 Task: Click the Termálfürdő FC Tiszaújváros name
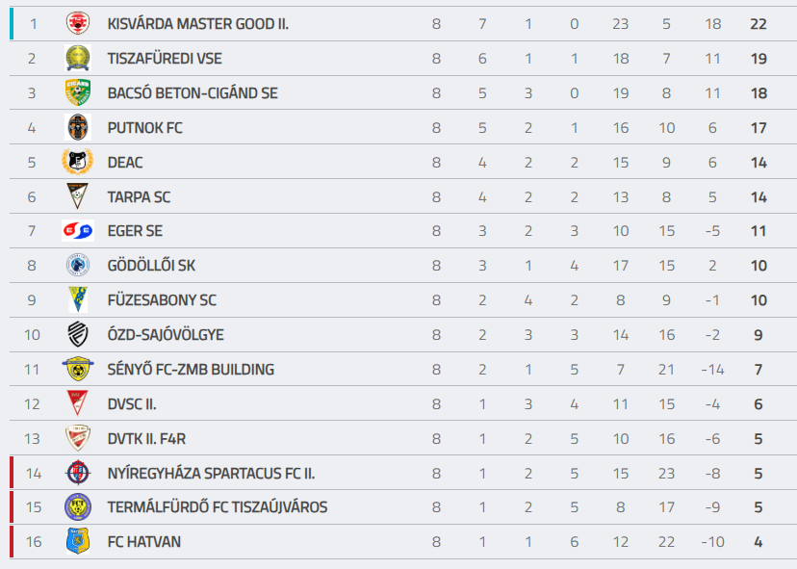[x=217, y=507]
